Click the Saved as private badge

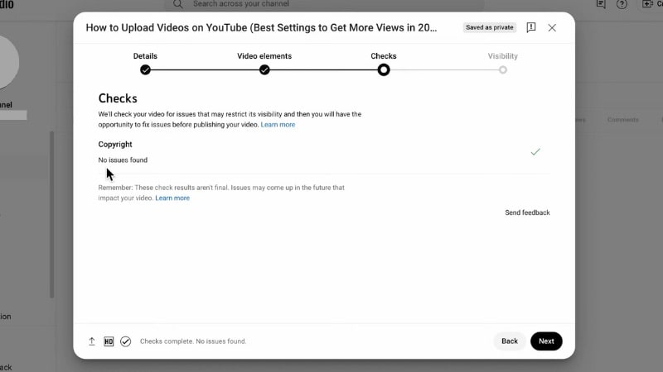pyautogui.click(x=490, y=27)
